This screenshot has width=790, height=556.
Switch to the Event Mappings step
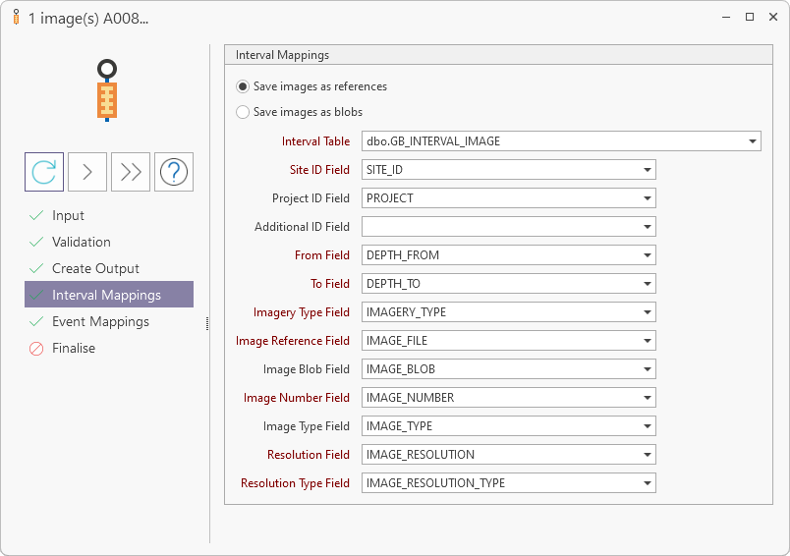coord(100,322)
